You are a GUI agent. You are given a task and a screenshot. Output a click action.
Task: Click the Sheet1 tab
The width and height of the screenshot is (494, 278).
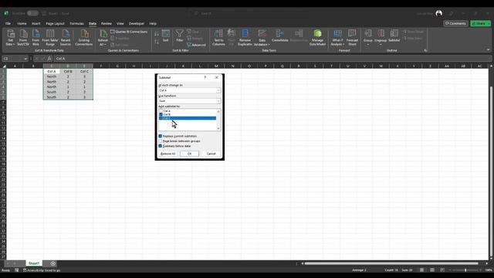point(34,263)
